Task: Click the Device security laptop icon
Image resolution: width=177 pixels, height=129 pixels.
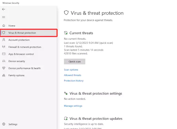Action: 4,61
